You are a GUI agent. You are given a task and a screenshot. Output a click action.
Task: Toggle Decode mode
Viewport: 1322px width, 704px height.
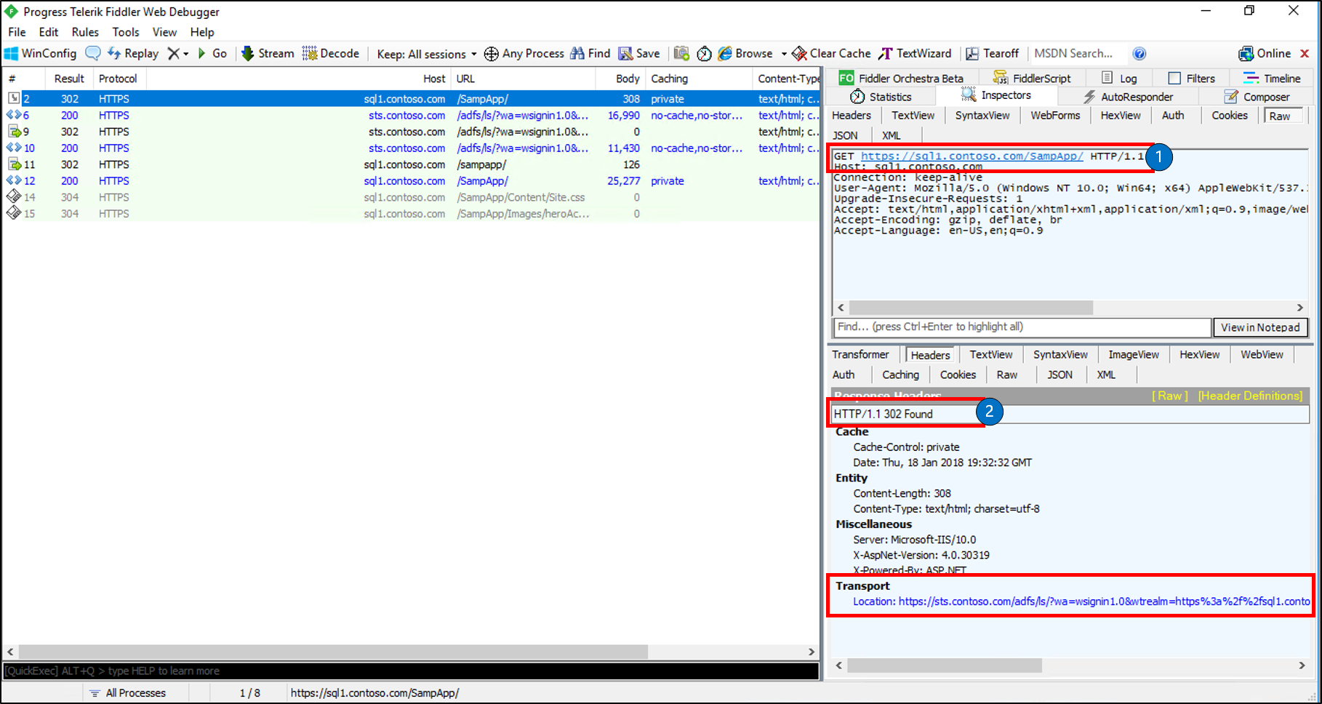pos(331,53)
